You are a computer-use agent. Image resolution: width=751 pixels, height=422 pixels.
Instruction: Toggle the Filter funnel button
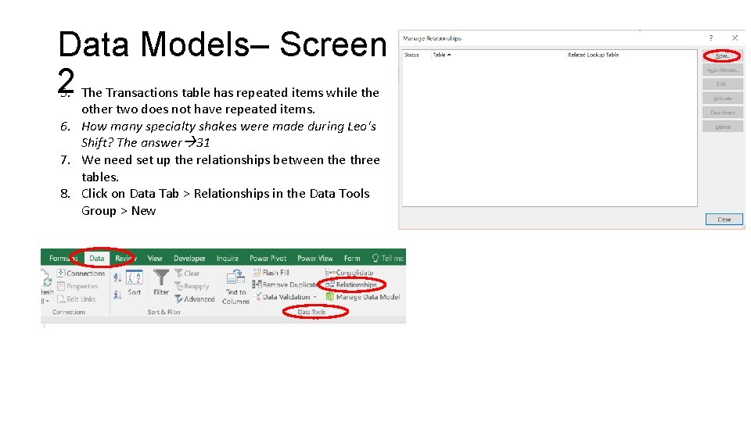(161, 282)
